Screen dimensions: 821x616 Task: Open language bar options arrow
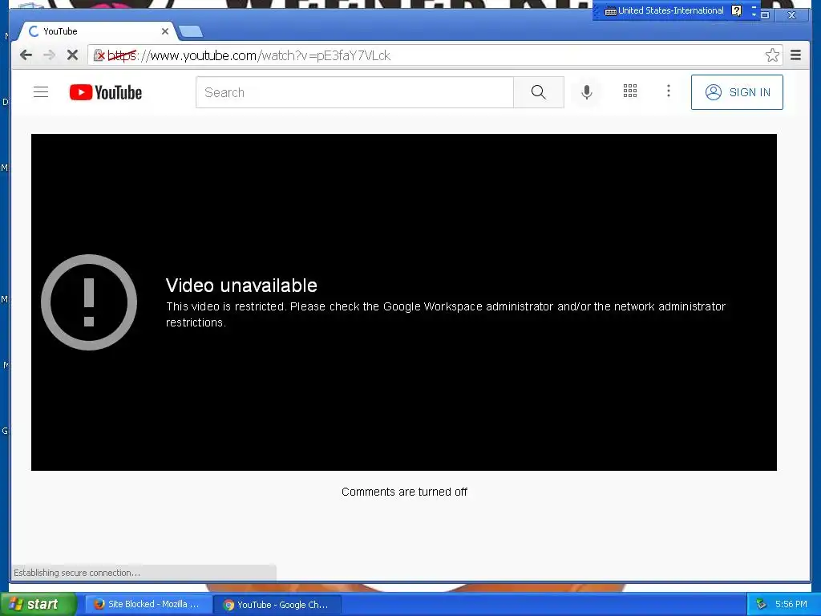(x=754, y=14)
